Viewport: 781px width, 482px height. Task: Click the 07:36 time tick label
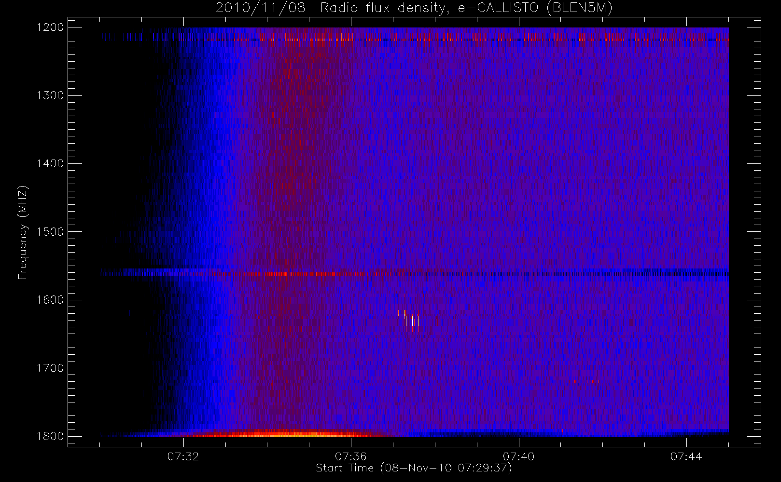coord(351,456)
